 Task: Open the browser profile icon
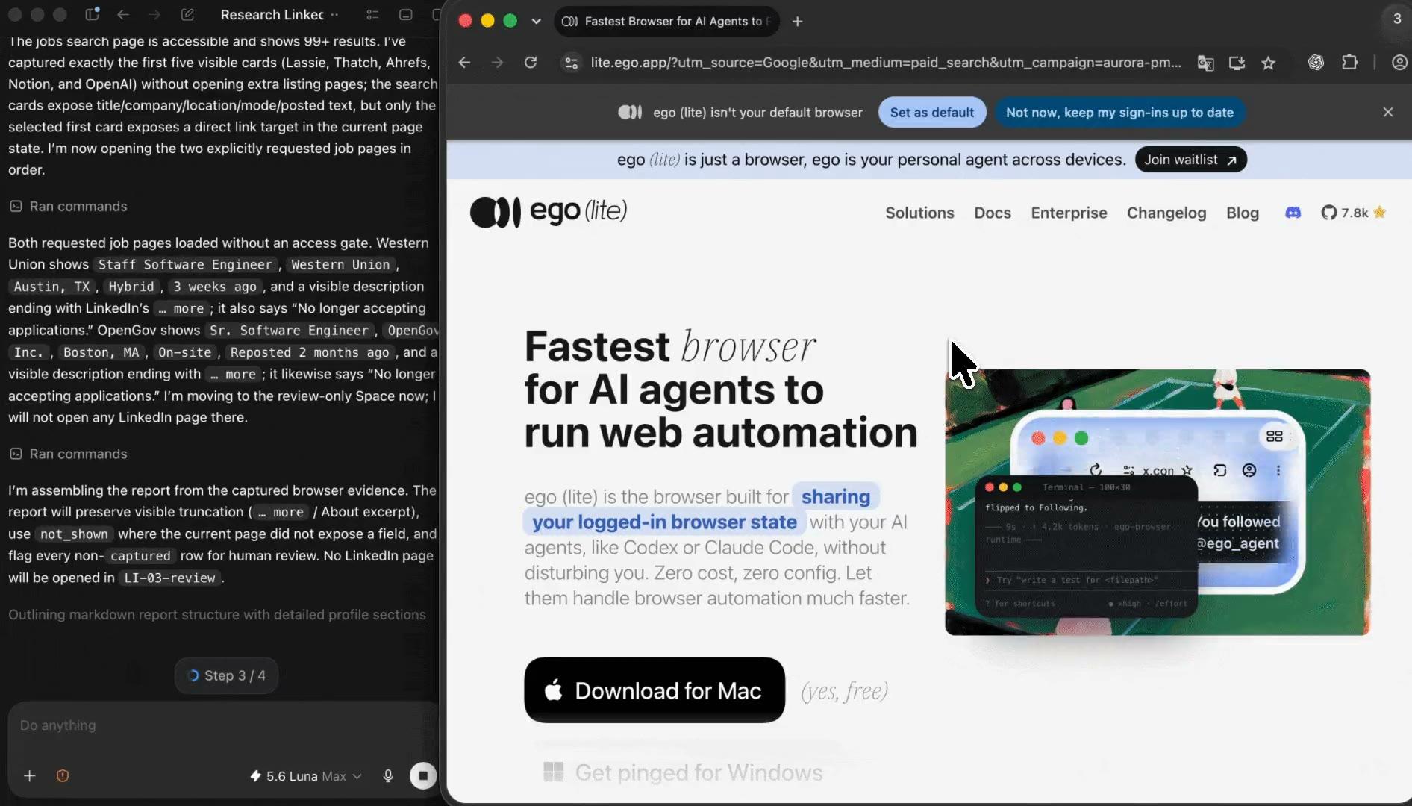pyautogui.click(x=1399, y=63)
